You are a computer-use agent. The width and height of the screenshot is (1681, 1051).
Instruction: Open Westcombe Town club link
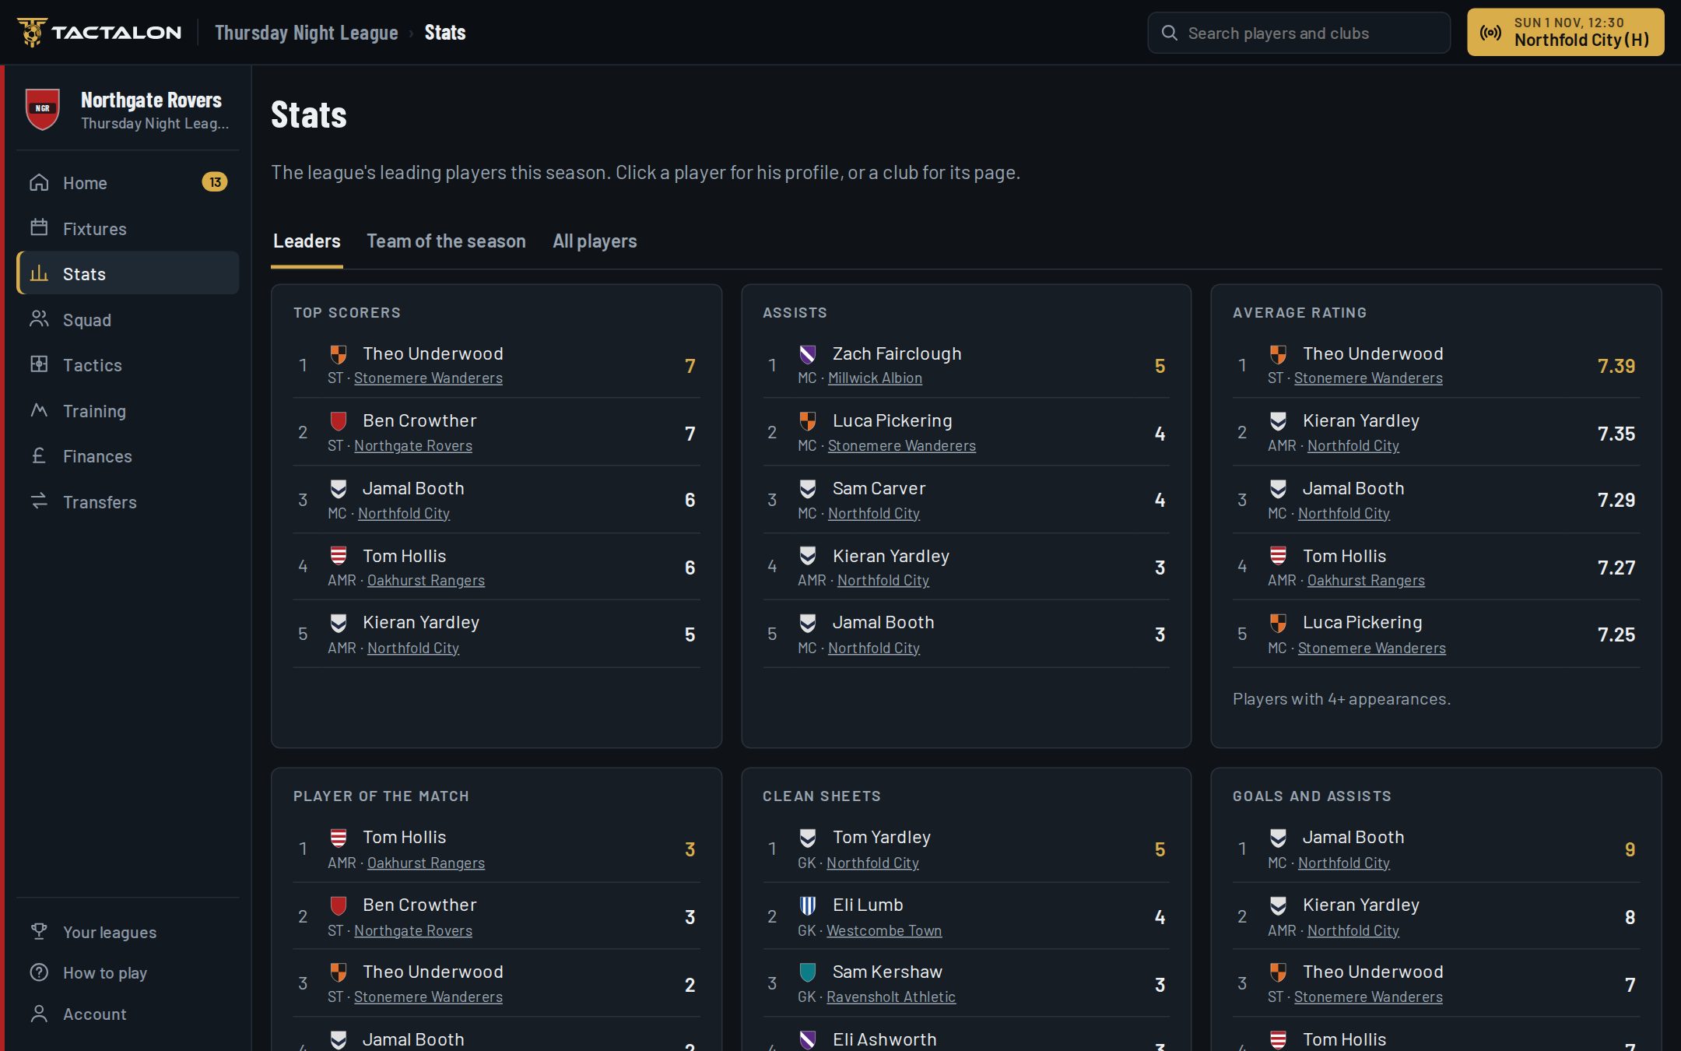(884, 931)
